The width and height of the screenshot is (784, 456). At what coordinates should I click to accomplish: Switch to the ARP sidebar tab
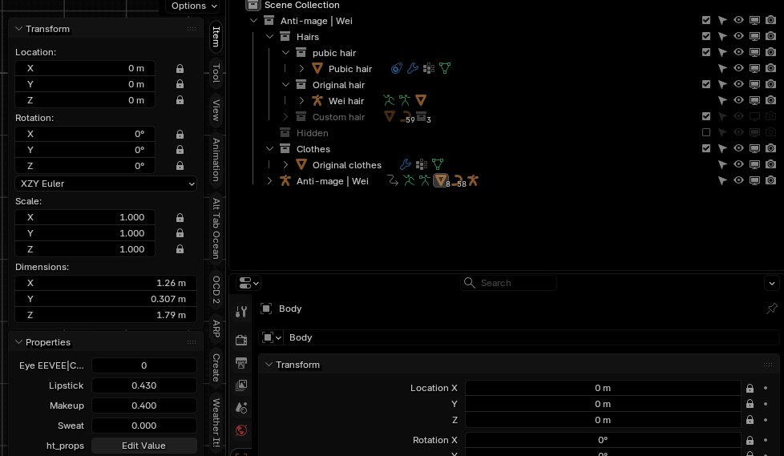click(x=216, y=329)
